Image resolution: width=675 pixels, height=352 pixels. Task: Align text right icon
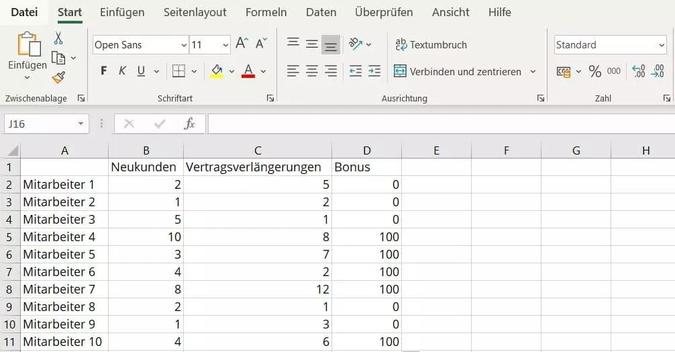tap(331, 71)
